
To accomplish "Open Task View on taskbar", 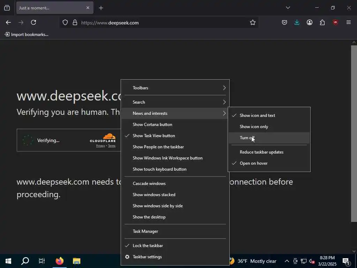I will point(42,261).
